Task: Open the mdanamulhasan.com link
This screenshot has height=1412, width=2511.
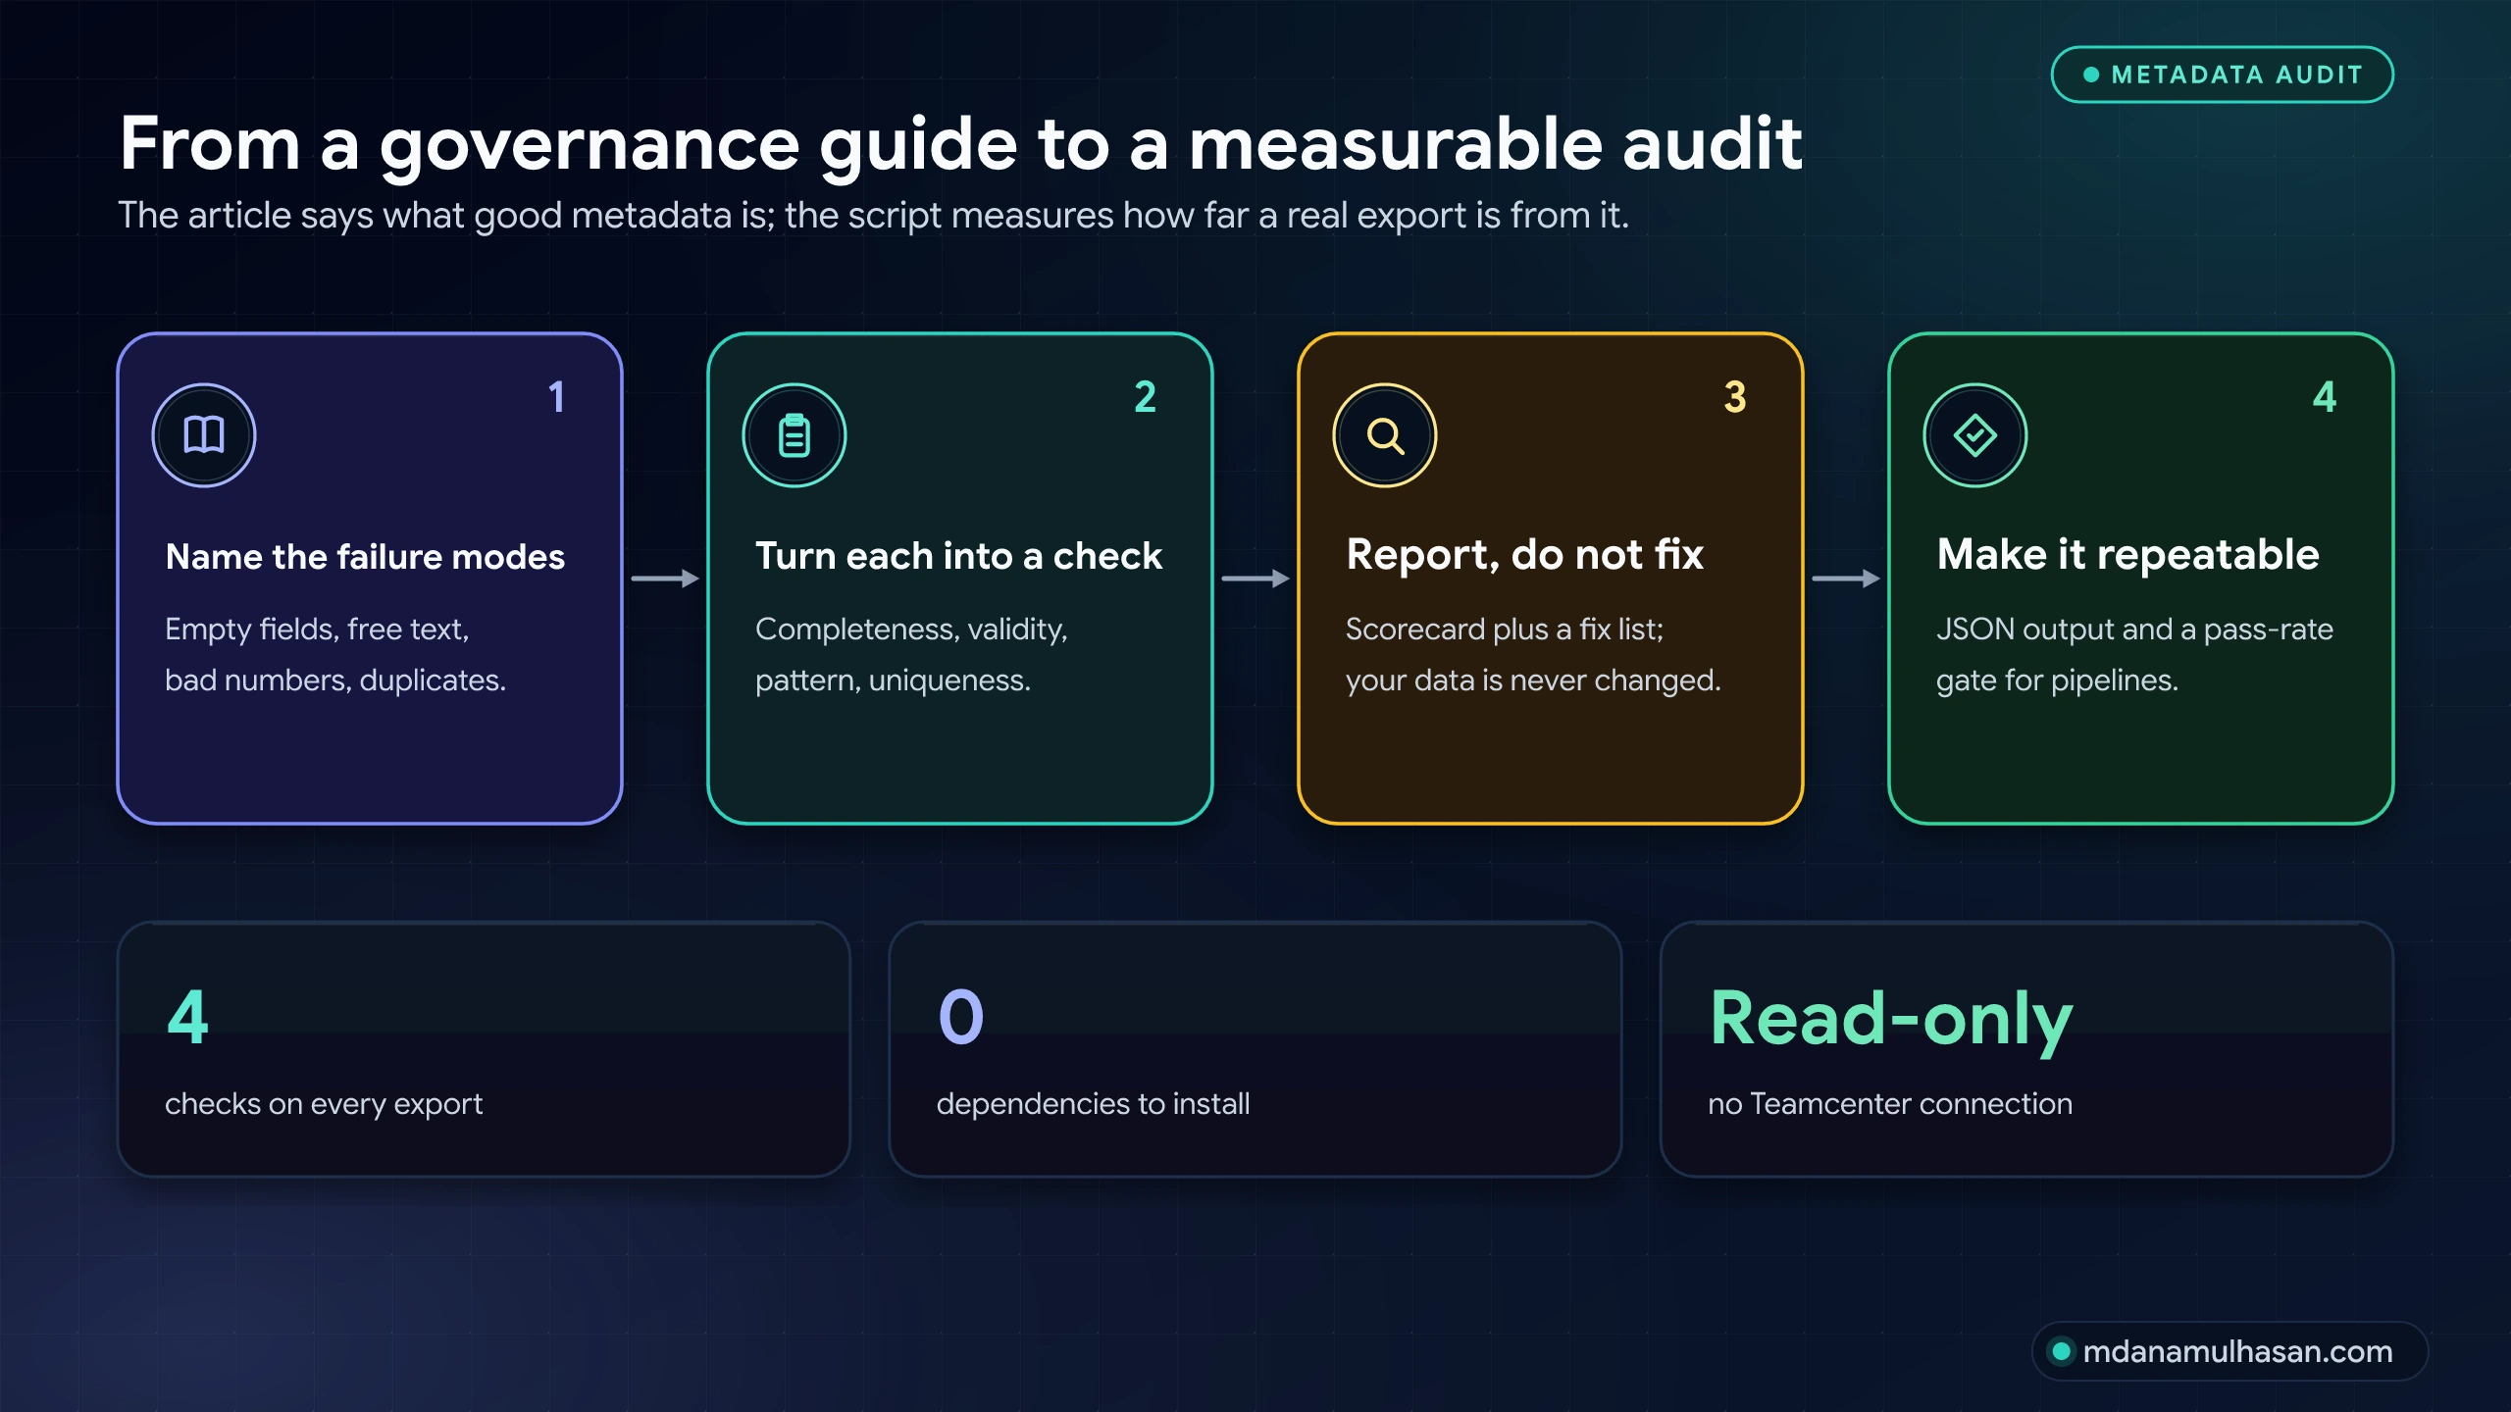Action: click(x=2229, y=1351)
